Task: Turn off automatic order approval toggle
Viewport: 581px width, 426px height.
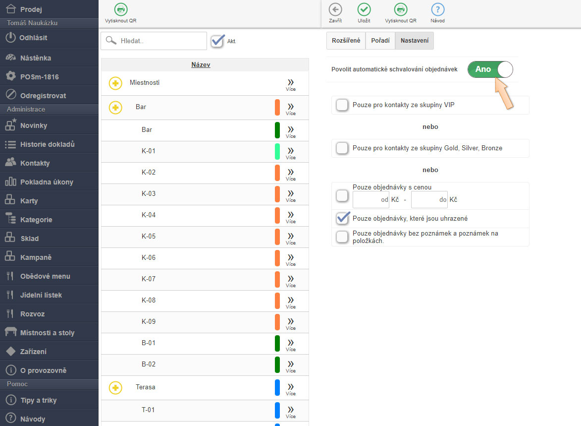Action: point(490,69)
